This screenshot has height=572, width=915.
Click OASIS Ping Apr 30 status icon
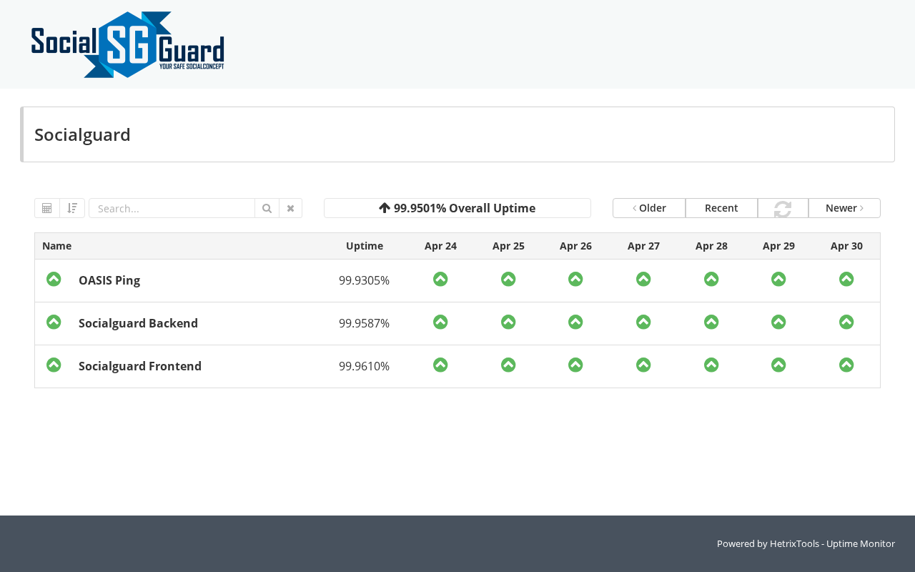pos(846,279)
